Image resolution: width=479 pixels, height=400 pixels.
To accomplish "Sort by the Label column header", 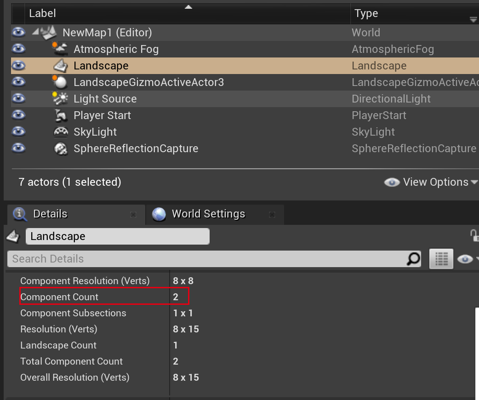I will pos(188,13).
